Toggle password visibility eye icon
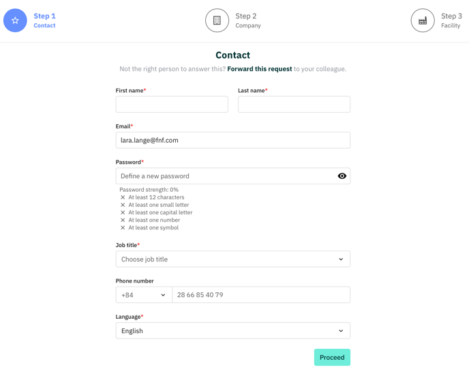 342,176
